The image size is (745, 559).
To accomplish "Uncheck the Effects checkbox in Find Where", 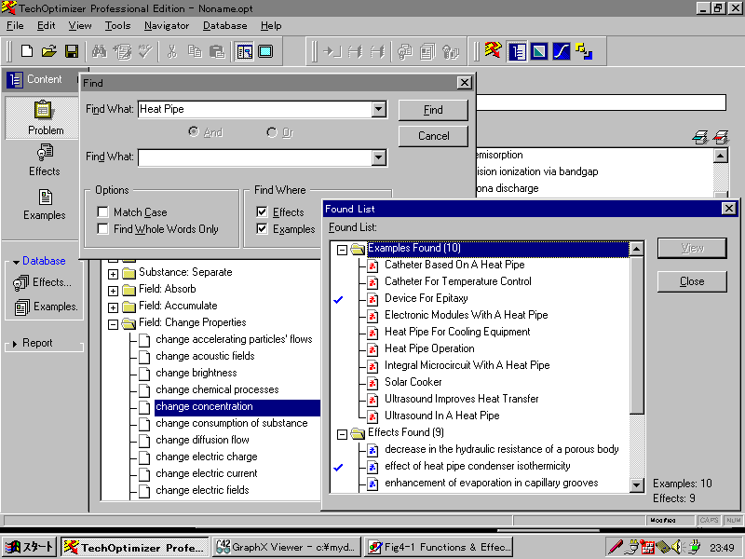I will click(x=262, y=211).
